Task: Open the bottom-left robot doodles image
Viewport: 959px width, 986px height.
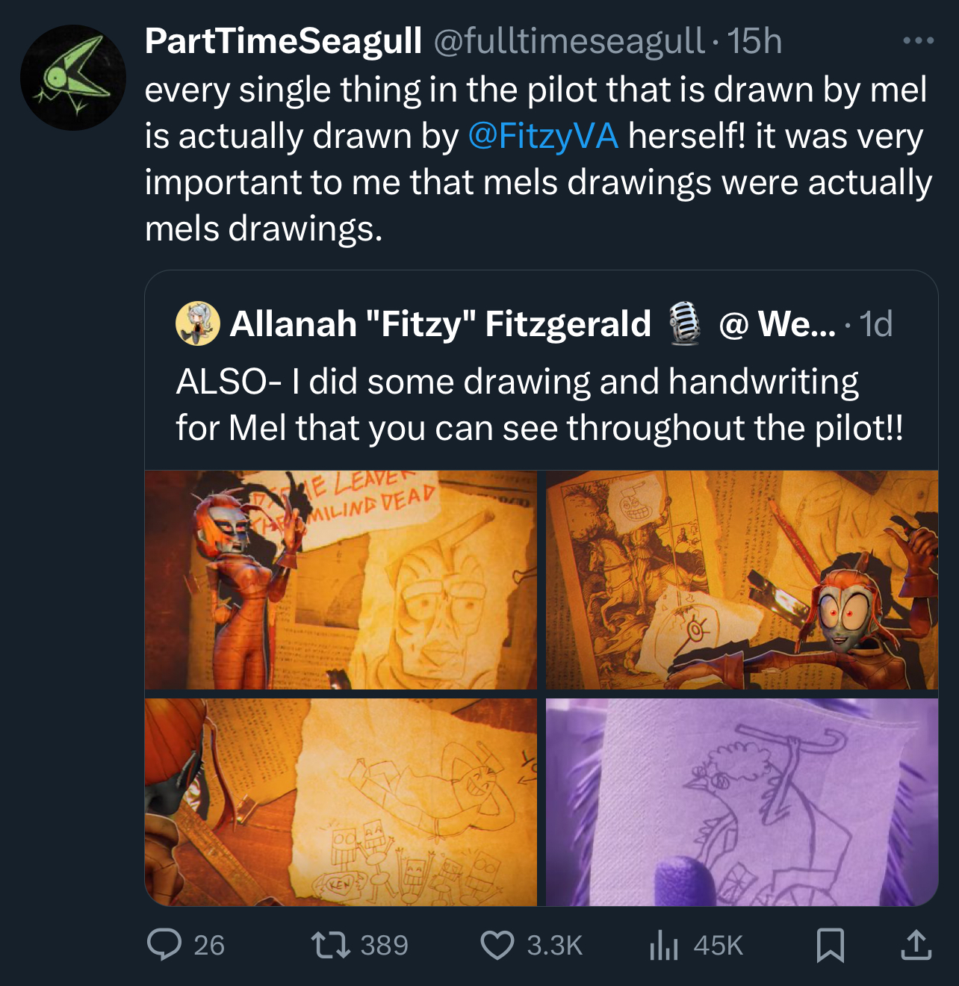Action: (341, 802)
